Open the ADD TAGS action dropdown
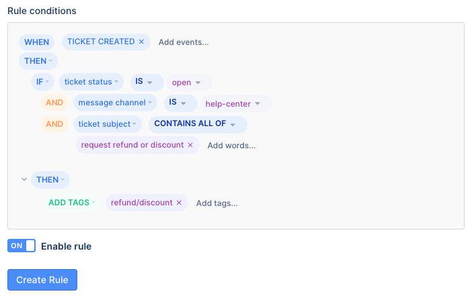Screen dimensions: 474x308 (x=72, y=203)
